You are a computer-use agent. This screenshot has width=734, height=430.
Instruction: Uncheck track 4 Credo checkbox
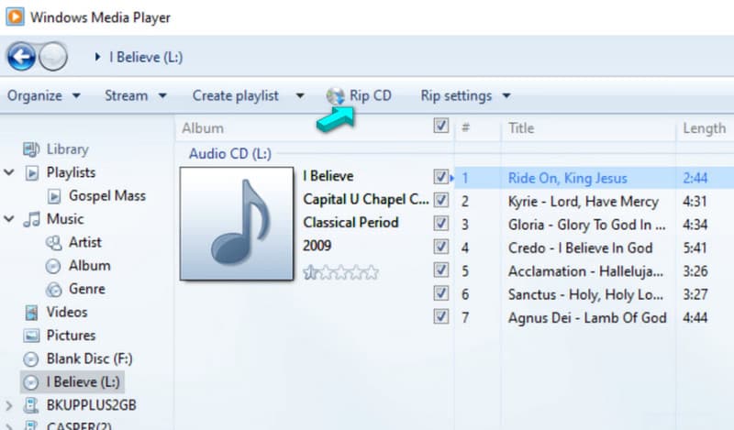441,246
